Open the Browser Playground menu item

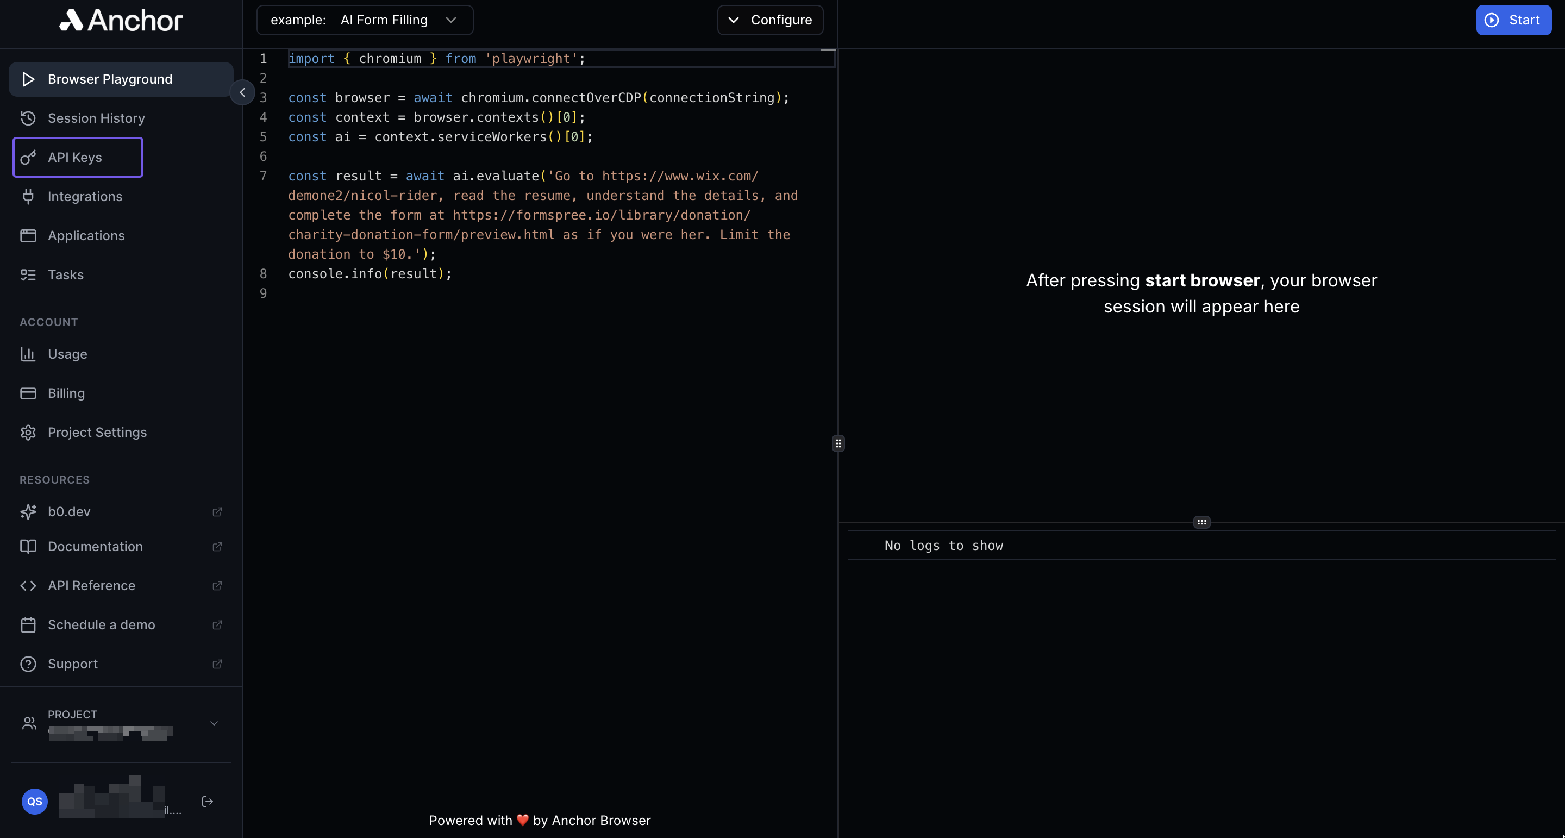(110, 79)
